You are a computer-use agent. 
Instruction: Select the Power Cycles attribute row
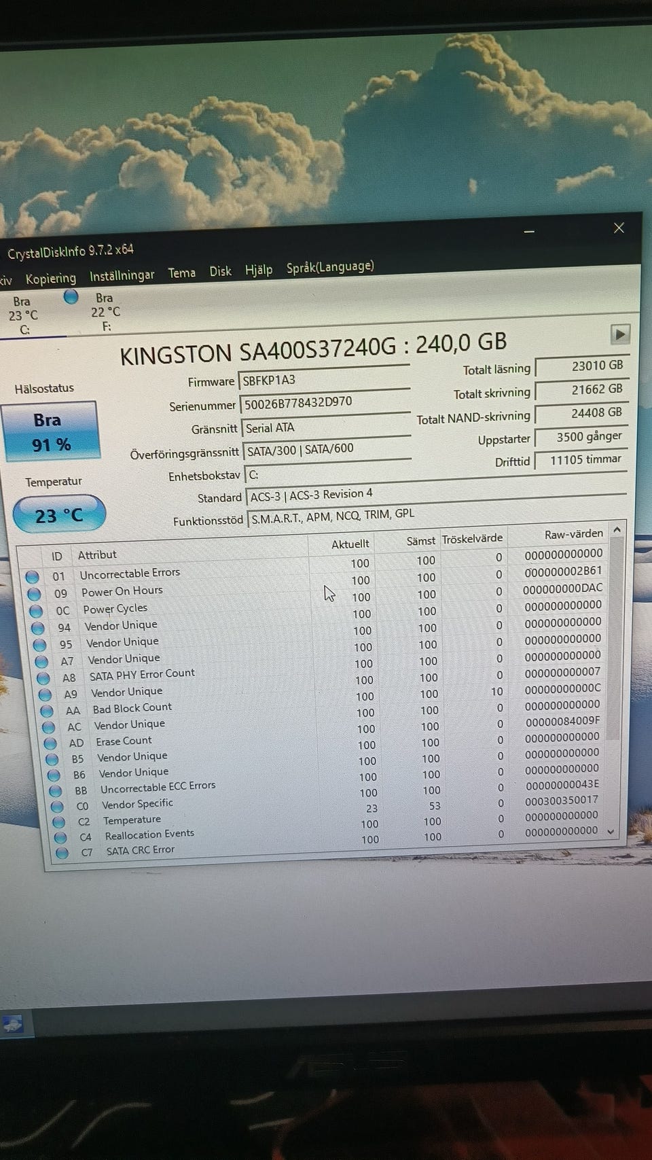[x=317, y=599]
